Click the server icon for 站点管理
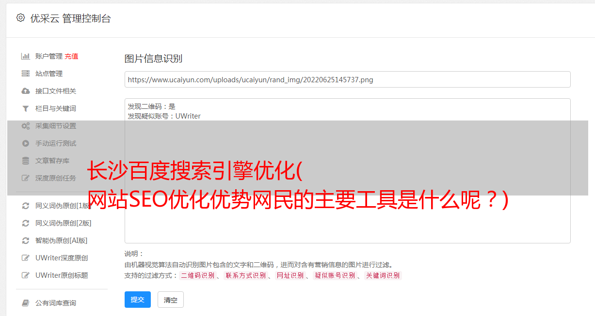The image size is (595, 316). pyautogui.click(x=26, y=74)
